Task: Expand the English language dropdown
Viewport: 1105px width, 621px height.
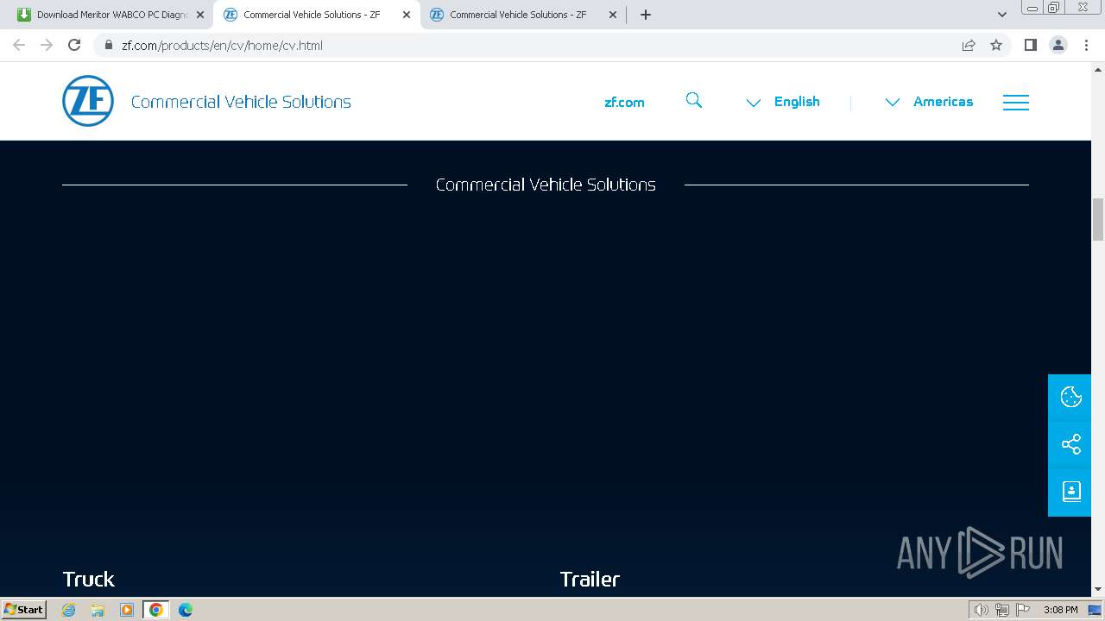Action: pos(782,102)
